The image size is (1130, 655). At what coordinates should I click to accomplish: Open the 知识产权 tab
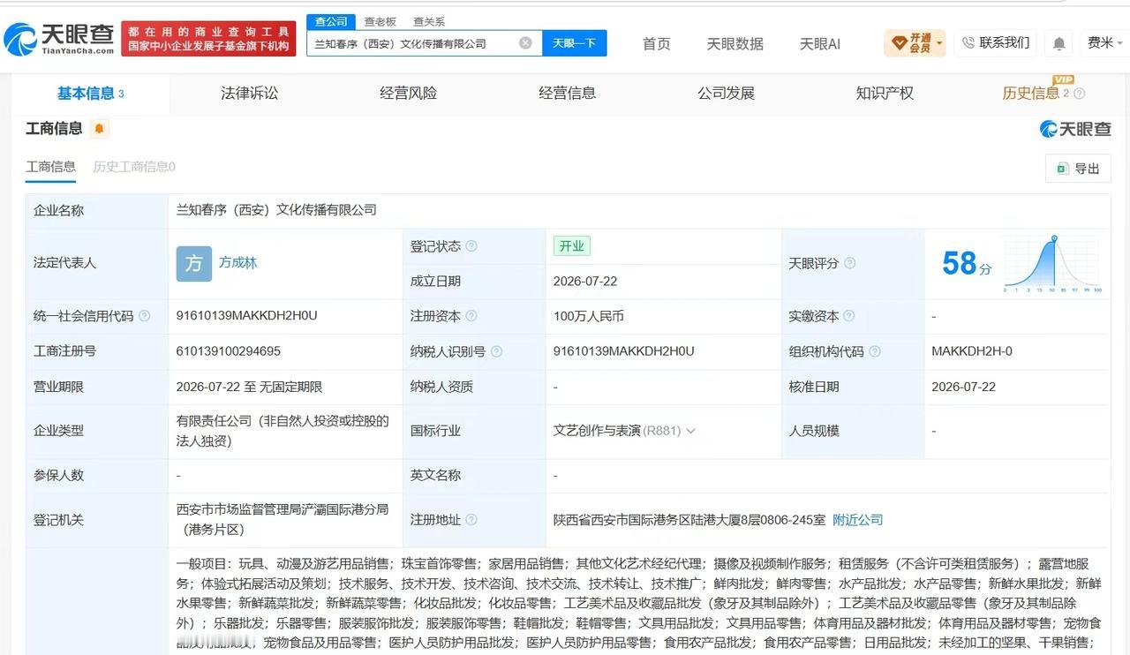click(x=885, y=94)
